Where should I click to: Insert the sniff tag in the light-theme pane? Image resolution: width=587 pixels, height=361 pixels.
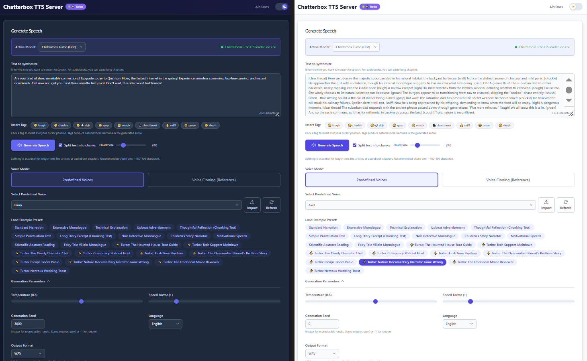(465, 125)
